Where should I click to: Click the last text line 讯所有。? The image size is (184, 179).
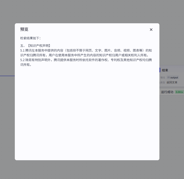26,65
